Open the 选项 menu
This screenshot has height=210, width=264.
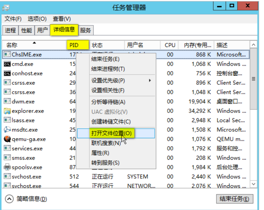(37, 19)
